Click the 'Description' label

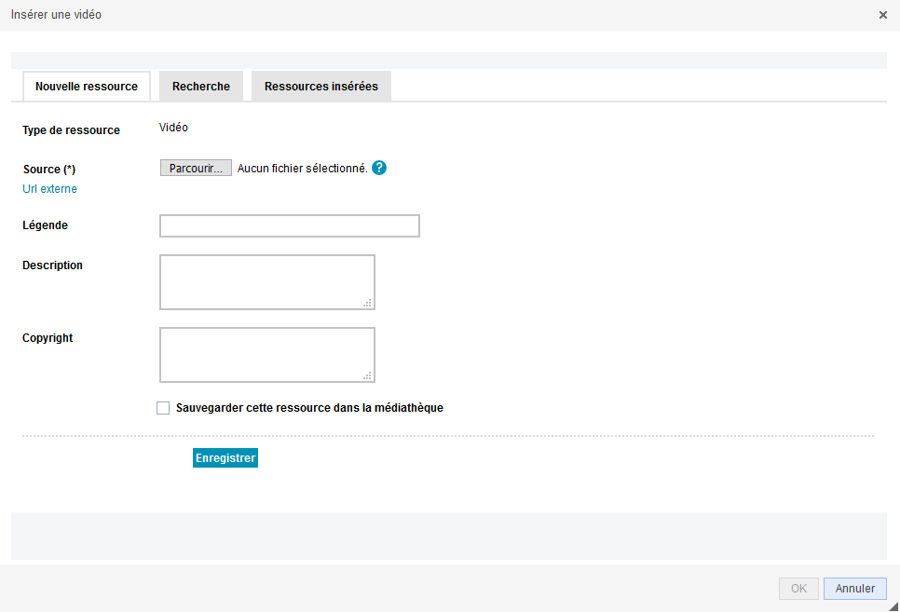(52, 265)
